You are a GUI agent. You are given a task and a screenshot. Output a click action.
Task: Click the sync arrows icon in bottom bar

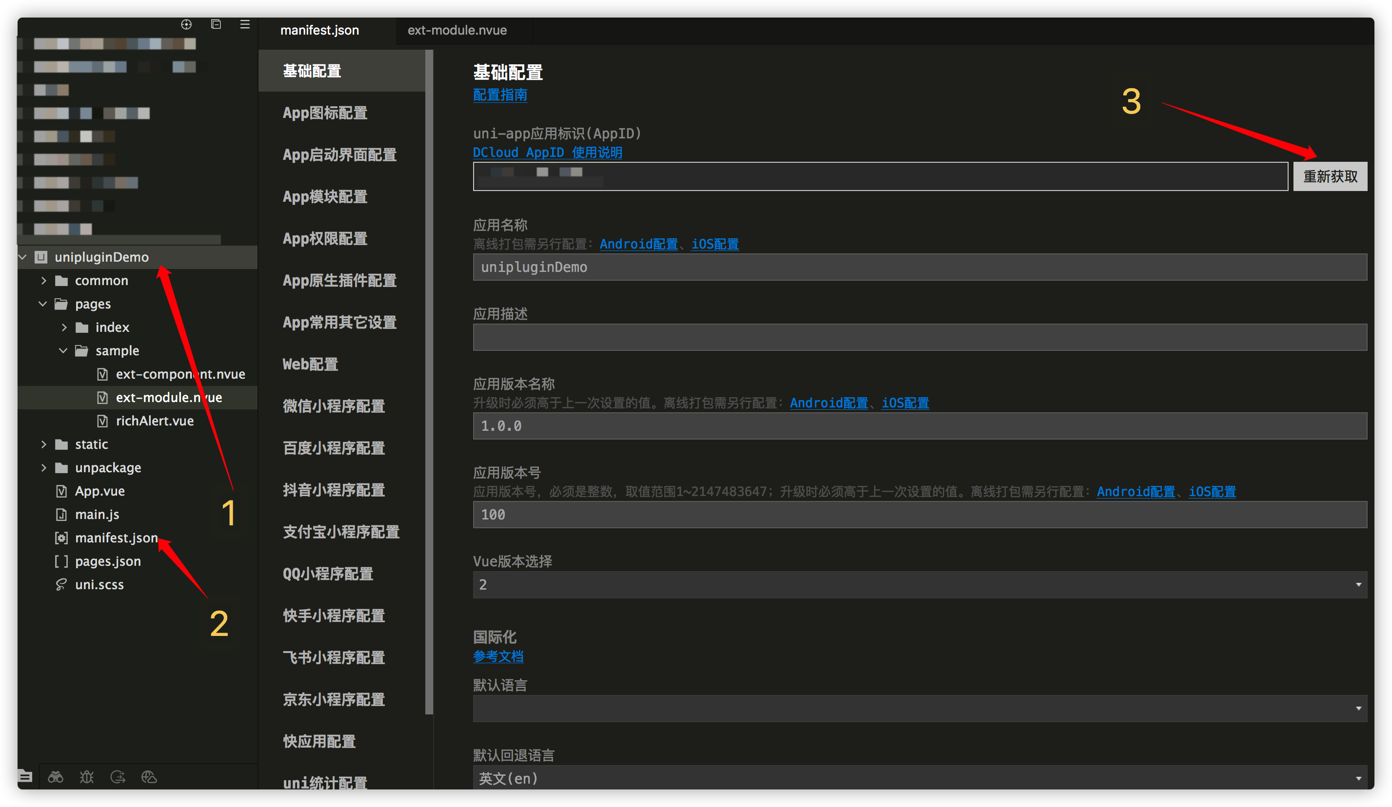(x=118, y=777)
